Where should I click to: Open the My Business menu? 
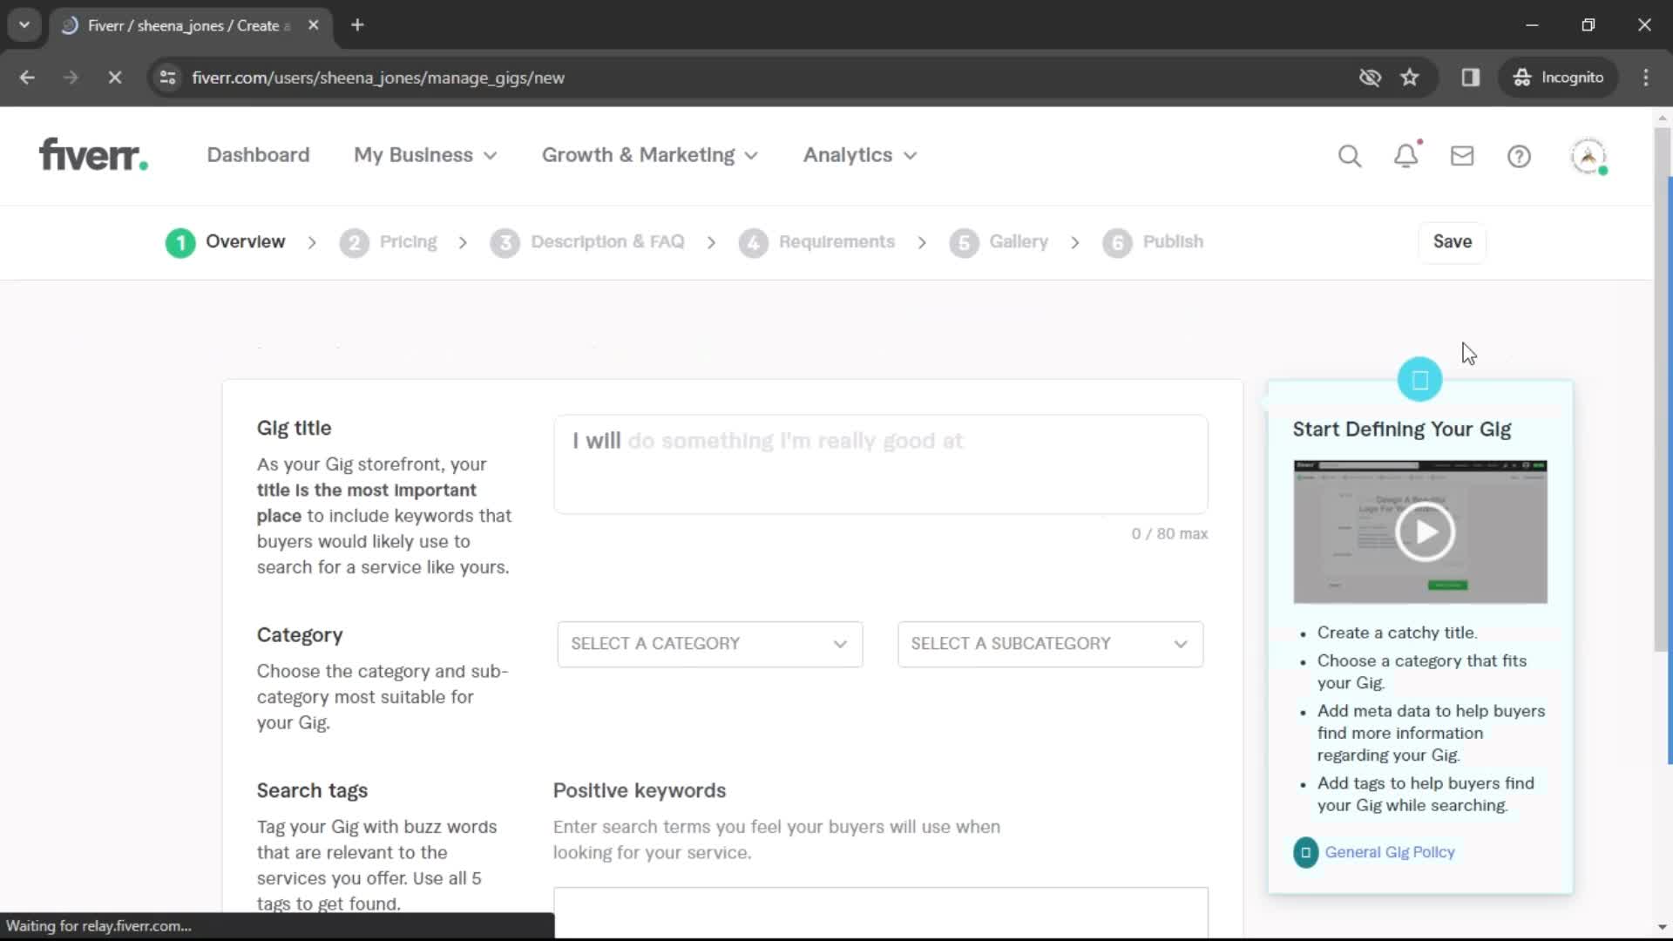426,155
